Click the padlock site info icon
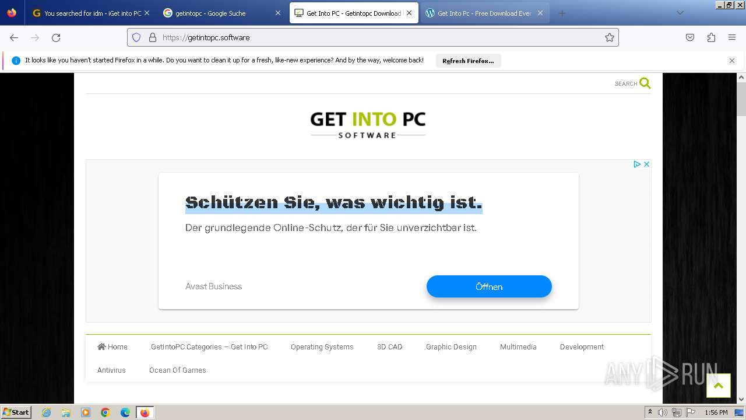This screenshot has width=746, height=420. click(x=153, y=37)
